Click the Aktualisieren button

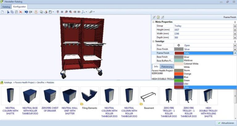click(226, 123)
